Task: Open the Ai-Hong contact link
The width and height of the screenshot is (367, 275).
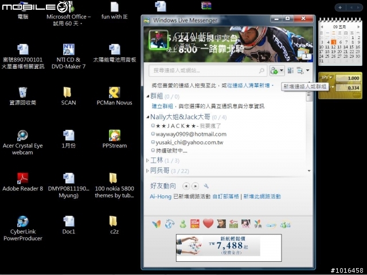Action: pyautogui.click(x=161, y=197)
